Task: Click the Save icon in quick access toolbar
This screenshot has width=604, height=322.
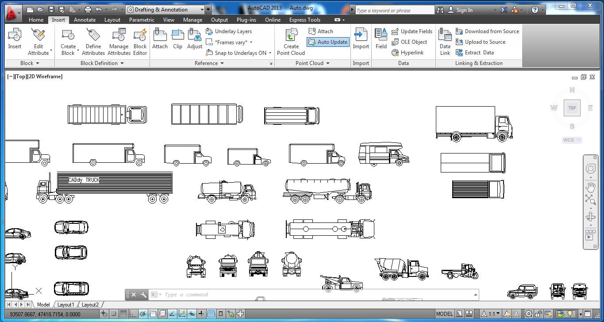Action: tap(51, 10)
